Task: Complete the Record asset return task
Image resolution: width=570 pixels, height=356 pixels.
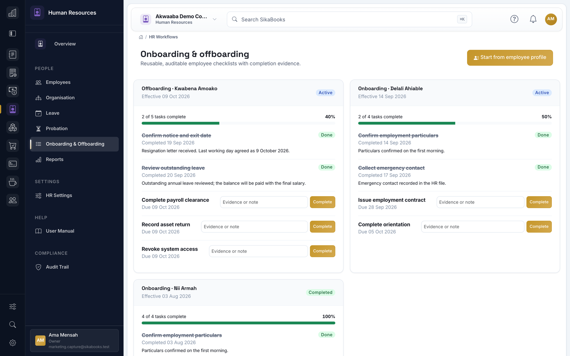Action: (x=322, y=227)
